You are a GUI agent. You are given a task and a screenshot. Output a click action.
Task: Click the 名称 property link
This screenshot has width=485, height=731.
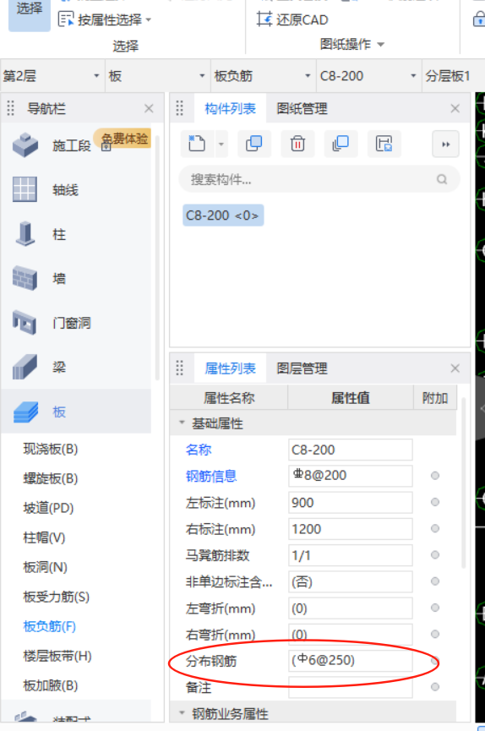pyautogui.click(x=199, y=450)
